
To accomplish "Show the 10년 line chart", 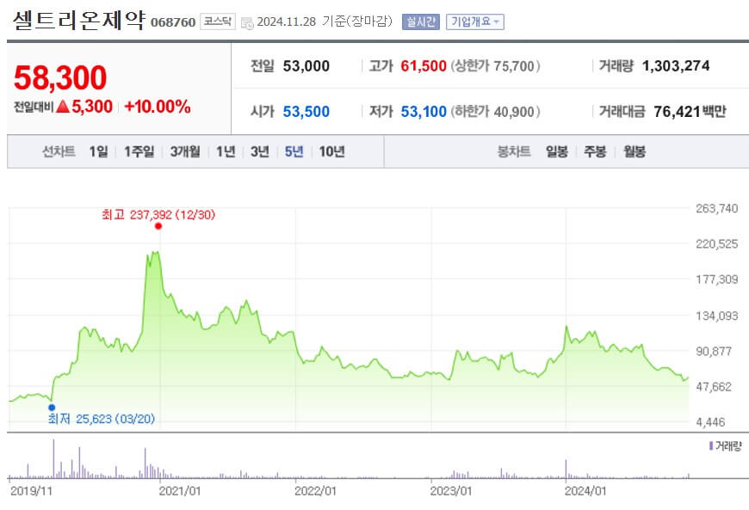I will tap(332, 151).
